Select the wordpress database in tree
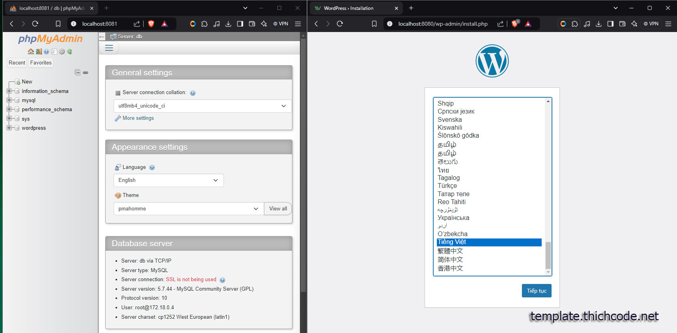The width and height of the screenshot is (677, 333). pyautogui.click(x=34, y=128)
